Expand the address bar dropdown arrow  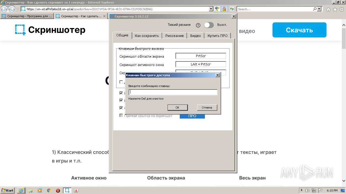point(211,9)
